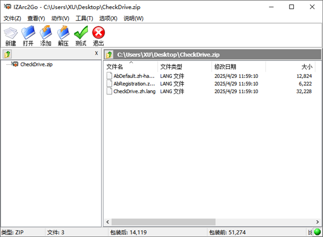Click the 包装后: 14,119 status entry
The width and height of the screenshot is (323, 237).
coord(129,232)
